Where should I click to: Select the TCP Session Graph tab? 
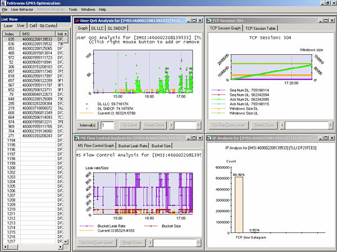pyautogui.click(x=225, y=28)
